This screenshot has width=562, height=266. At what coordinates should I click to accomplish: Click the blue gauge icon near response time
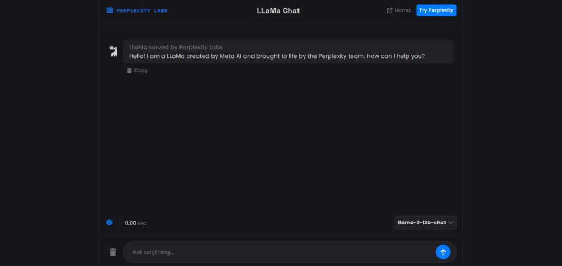(x=109, y=223)
